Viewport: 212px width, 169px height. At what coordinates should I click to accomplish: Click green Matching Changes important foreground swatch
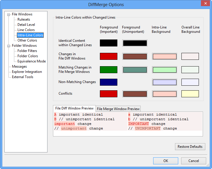tap(109, 70)
